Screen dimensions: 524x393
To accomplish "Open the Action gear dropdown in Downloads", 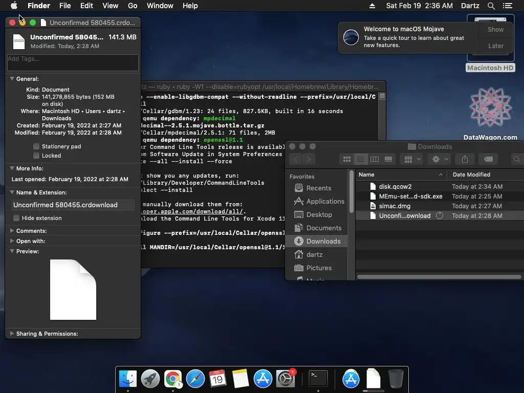I will tap(440, 159).
